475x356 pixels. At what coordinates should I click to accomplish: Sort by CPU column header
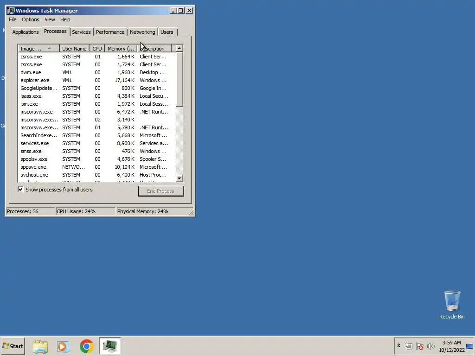pyautogui.click(x=97, y=48)
